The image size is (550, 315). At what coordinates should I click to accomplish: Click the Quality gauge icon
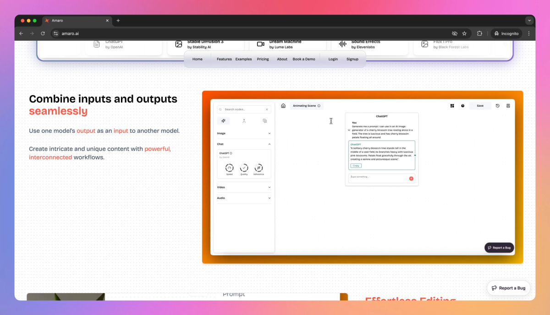244,168
